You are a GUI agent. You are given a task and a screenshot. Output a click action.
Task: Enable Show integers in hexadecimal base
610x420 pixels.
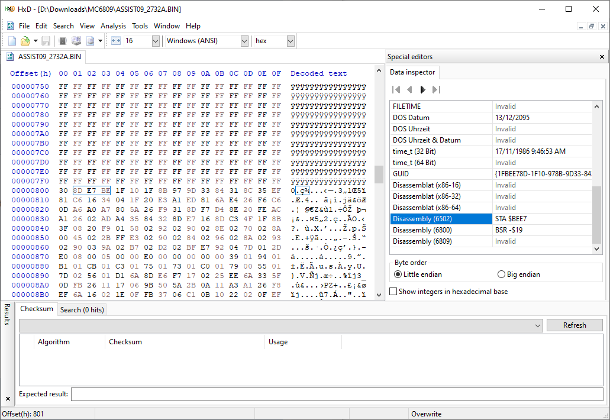449,291
